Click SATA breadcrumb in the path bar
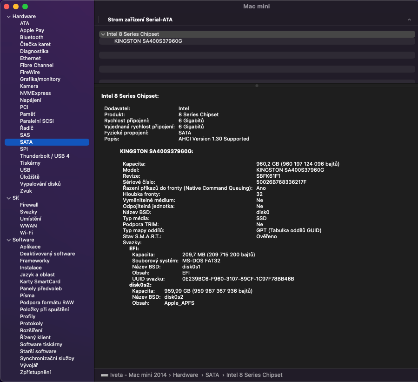418x382 pixels. [212, 375]
